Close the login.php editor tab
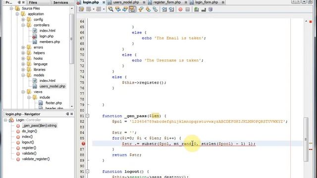317x178 pixels. 104,2
